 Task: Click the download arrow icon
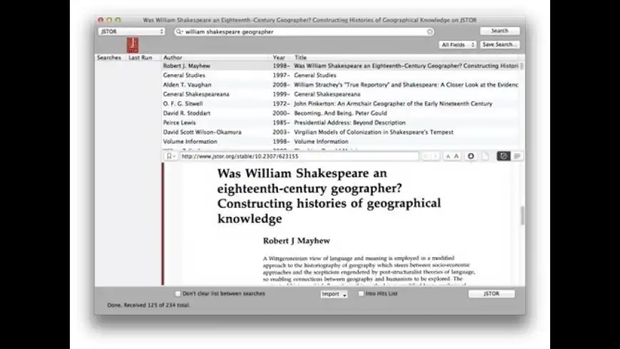click(471, 156)
